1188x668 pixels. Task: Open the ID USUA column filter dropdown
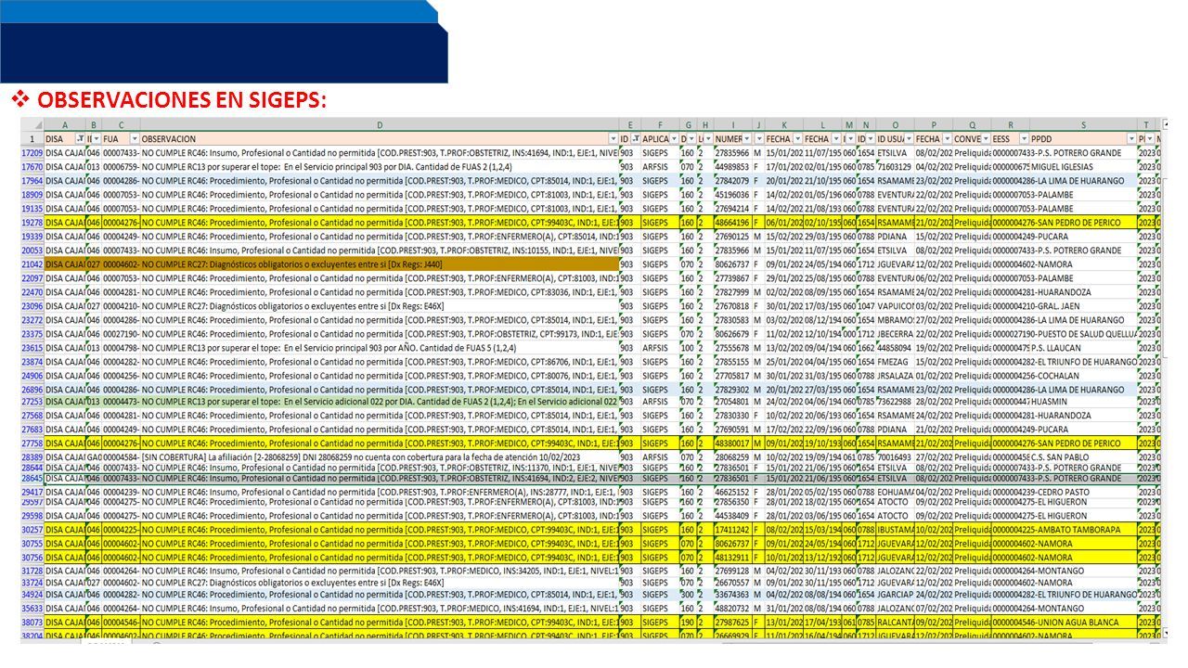pos(908,138)
